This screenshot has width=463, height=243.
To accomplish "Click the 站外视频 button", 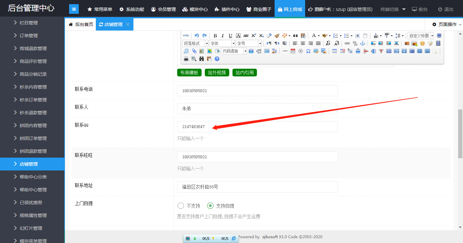I will point(217,73).
